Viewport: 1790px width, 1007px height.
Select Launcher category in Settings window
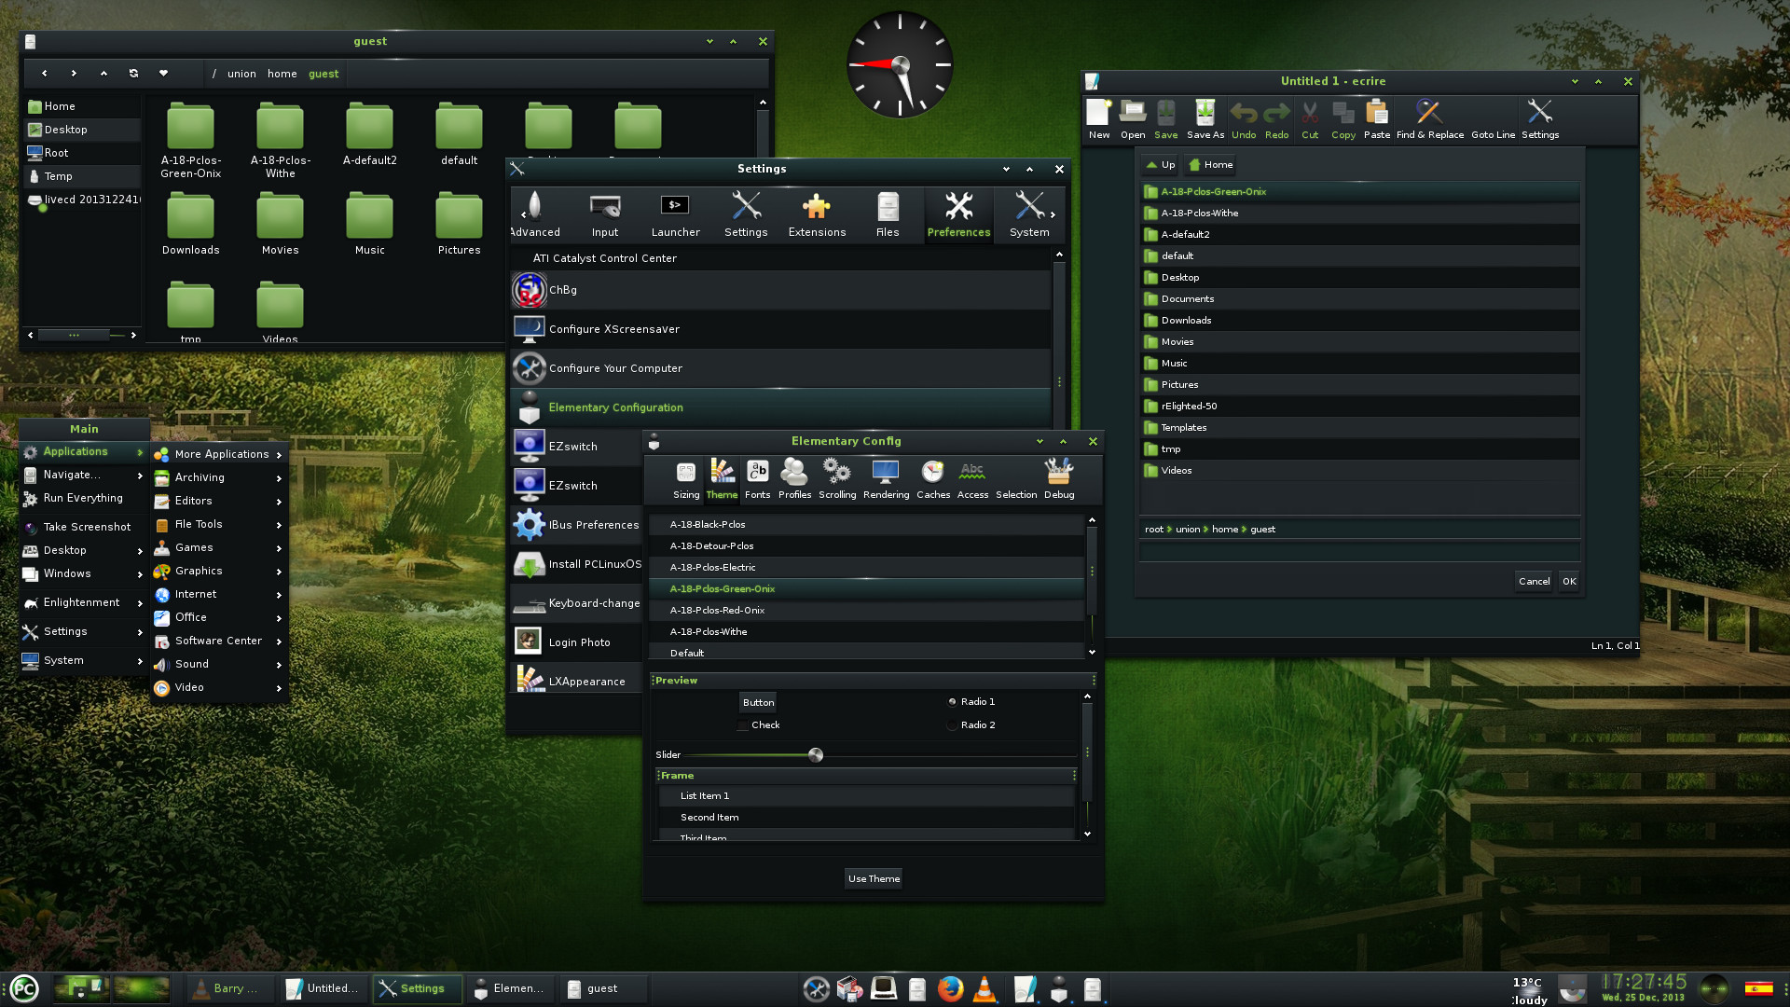click(x=675, y=214)
